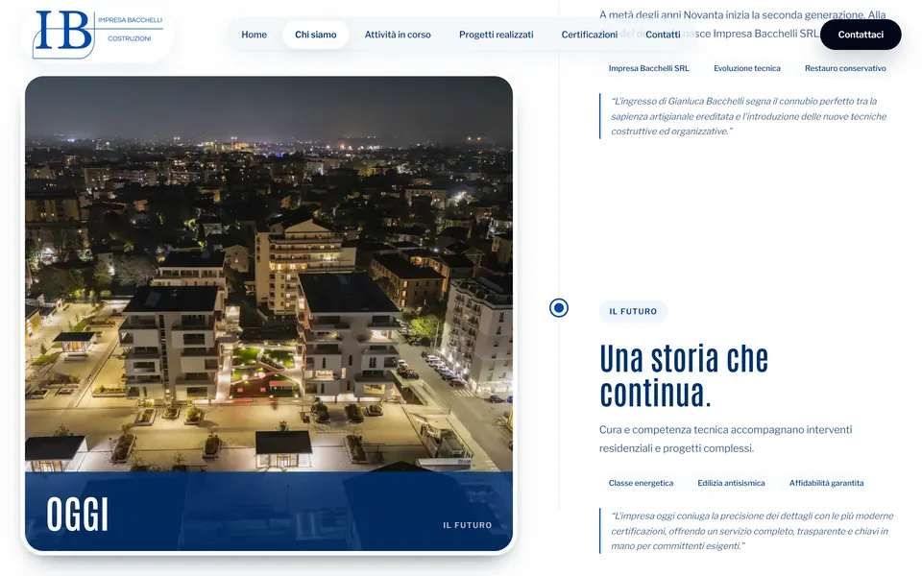The width and height of the screenshot is (922, 576).
Task: Select the Affidabilità garantita tag
Action: pyautogui.click(x=826, y=483)
